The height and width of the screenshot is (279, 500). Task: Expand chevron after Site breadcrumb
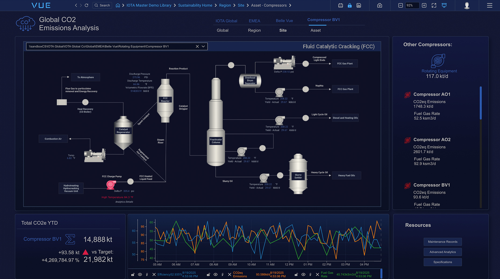[248, 5]
